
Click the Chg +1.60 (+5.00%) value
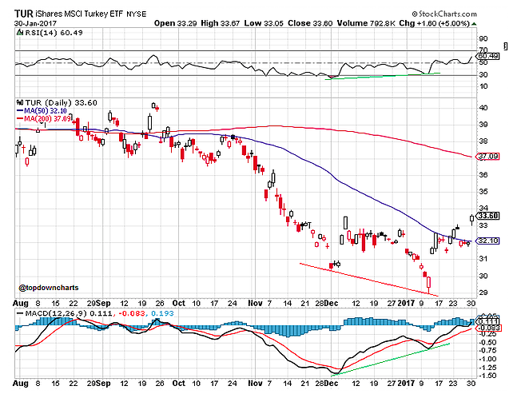point(434,23)
